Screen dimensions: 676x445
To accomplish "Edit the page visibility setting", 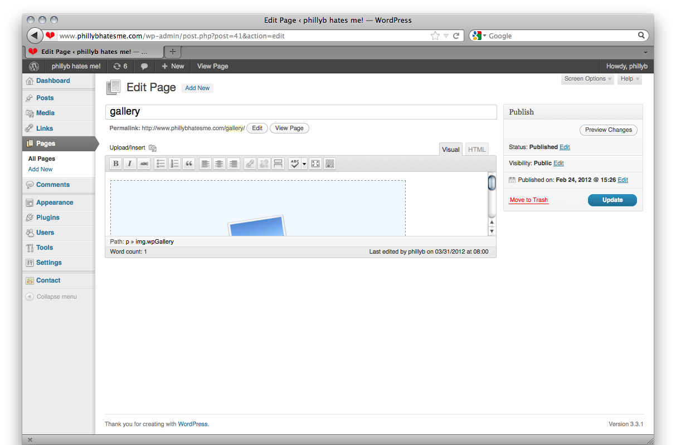I will pos(558,163).
